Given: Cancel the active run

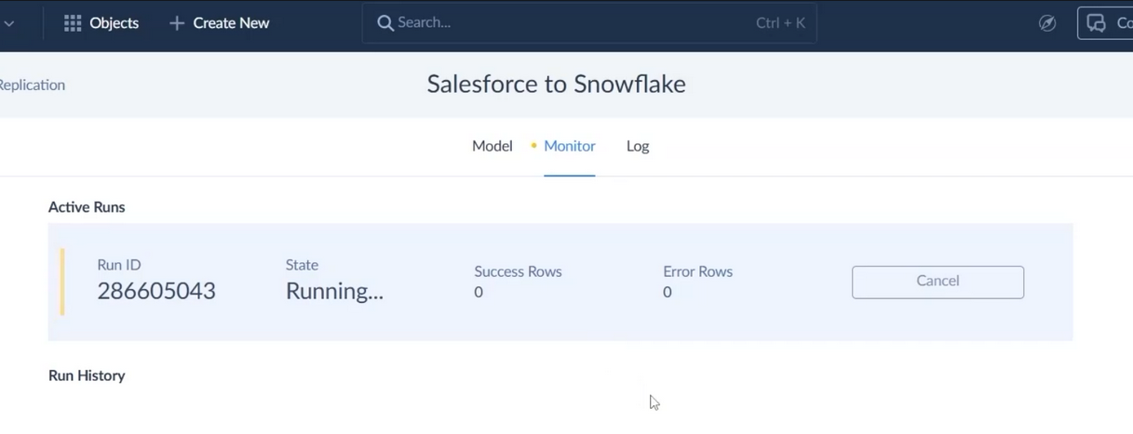Looking at the screenshot, I should click(x=937, y=282).
